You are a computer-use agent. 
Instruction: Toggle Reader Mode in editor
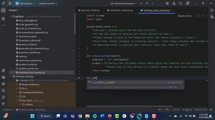pyautogui.click(x=185, y=16)
